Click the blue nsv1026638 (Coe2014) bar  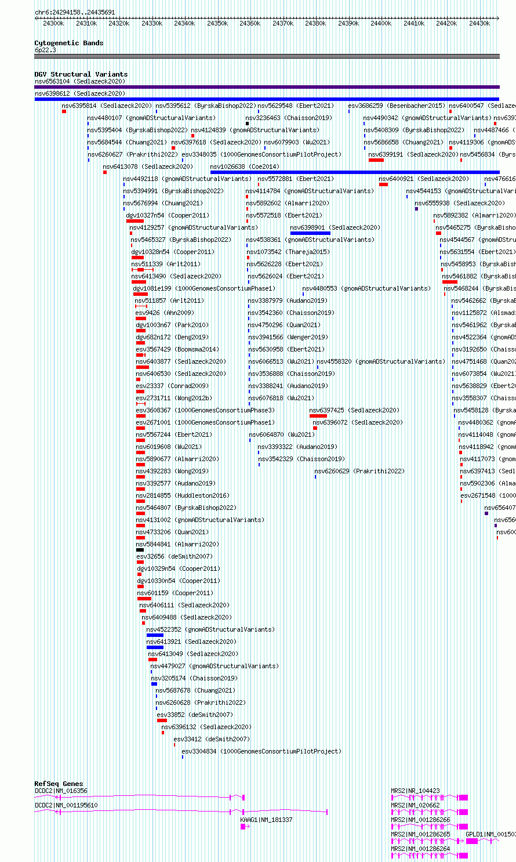(355, 172)
